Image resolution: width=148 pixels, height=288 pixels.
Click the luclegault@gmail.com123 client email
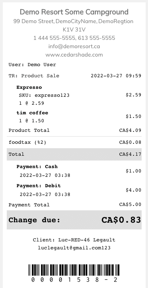click(74, 248)
